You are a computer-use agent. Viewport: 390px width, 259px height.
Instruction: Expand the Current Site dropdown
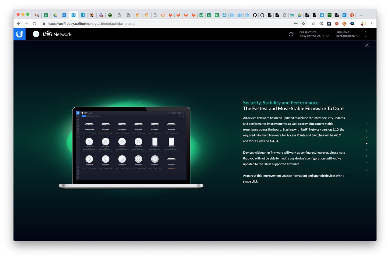coord(314,34)
